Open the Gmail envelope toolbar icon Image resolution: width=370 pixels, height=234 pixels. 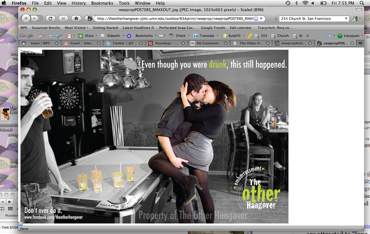pyautogui.click(x=69, y=36)
